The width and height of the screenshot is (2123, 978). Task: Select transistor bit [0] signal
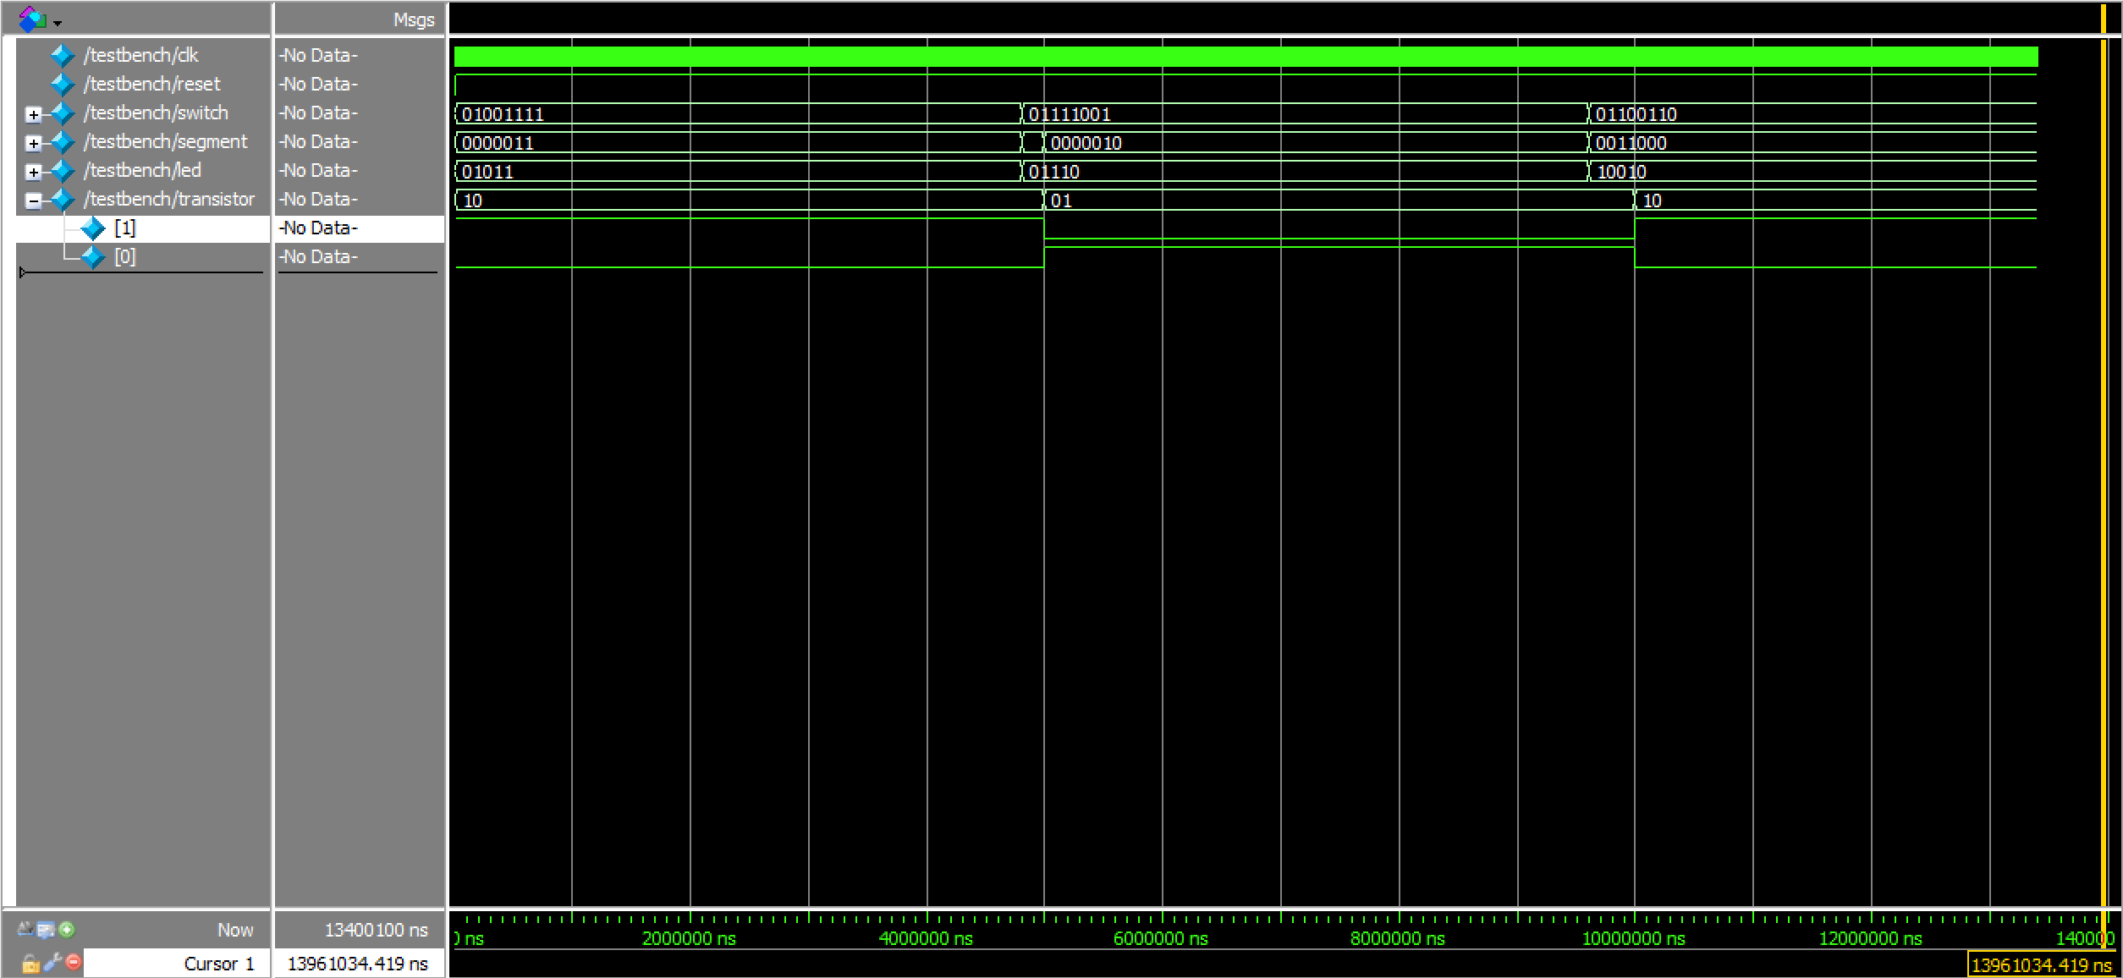click(x=124, y=256)
